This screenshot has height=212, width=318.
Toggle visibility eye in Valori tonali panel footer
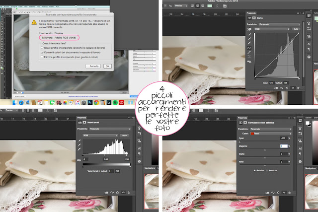123,192
